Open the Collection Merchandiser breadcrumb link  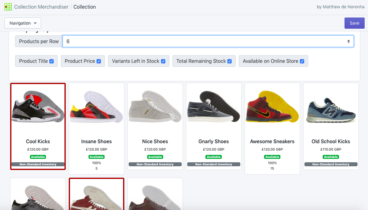pos(41,7)
